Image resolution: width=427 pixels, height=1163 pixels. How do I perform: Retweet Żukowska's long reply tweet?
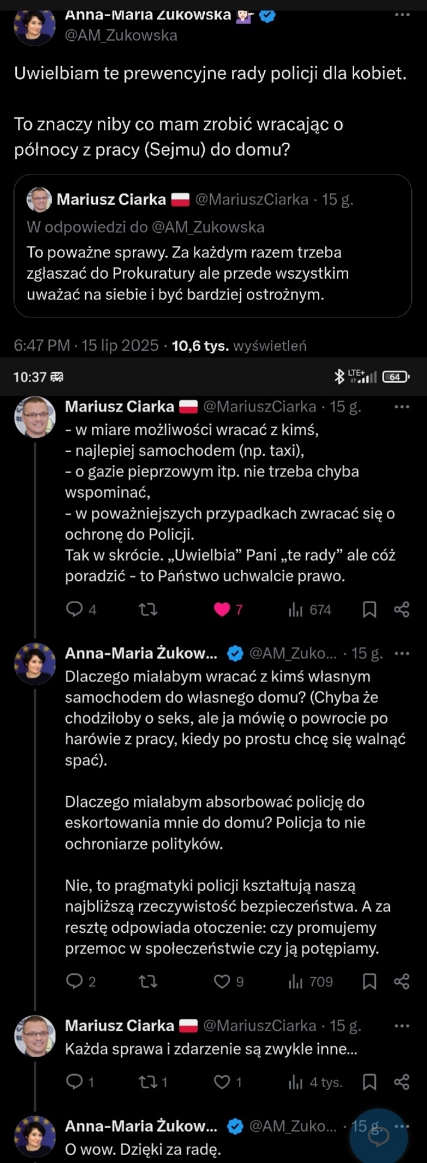click(148, 982)
